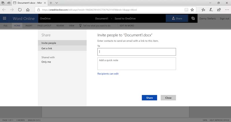
Task: Click Saved to OneDrive status text
Action: pyautogui.click(x=125, y=18)
